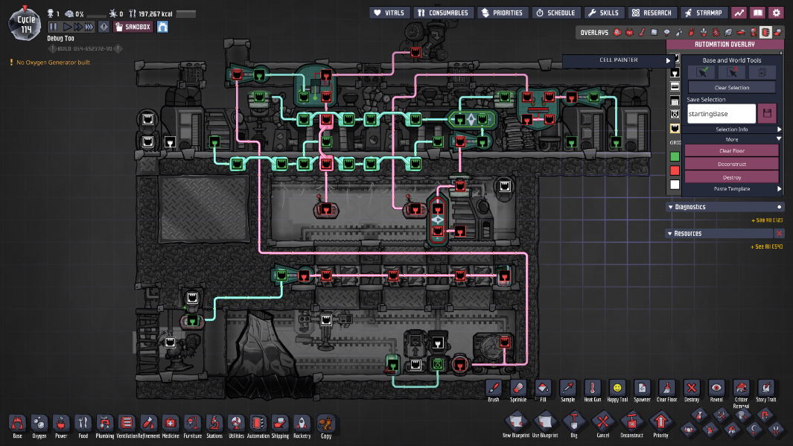Screen dimensions: 793x446
Task: Select the Sample eyedropper tool
Action: tap(567, 389)
